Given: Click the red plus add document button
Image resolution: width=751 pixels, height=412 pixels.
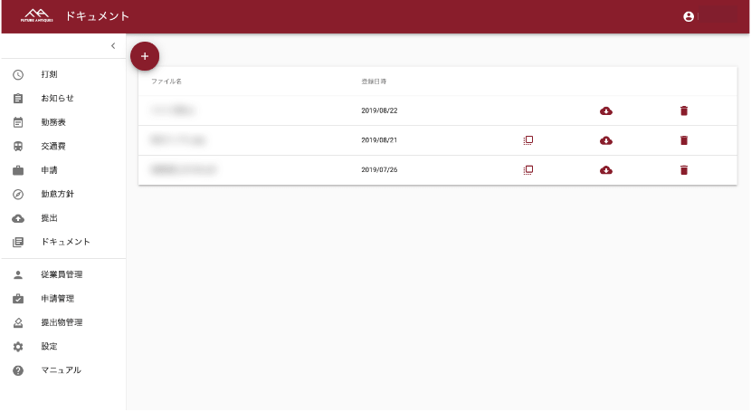Looking at the screenshot, I should coord(145,56).
